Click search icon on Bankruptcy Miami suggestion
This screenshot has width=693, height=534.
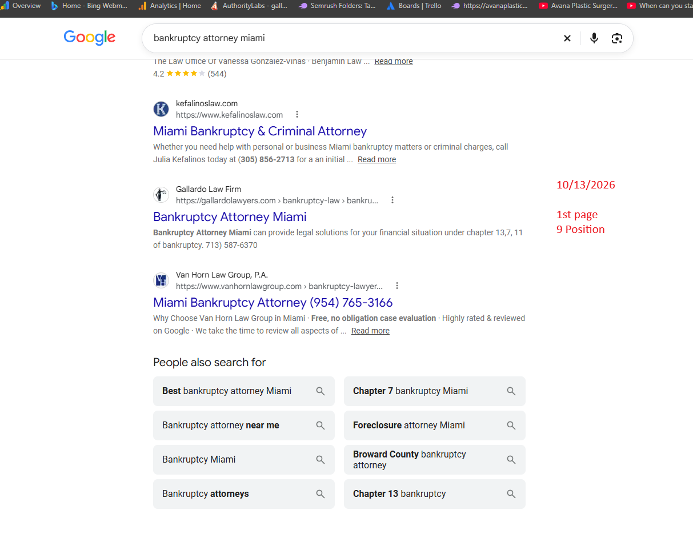tap(321, 460)
